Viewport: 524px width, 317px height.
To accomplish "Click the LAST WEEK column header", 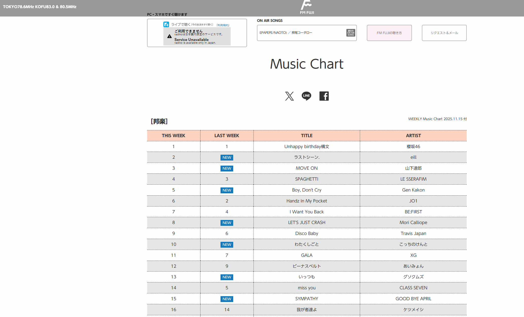I will click(x=227, y=136).
